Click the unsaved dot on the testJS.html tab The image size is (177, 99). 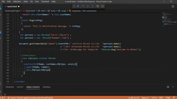click(x=19, y=7)
